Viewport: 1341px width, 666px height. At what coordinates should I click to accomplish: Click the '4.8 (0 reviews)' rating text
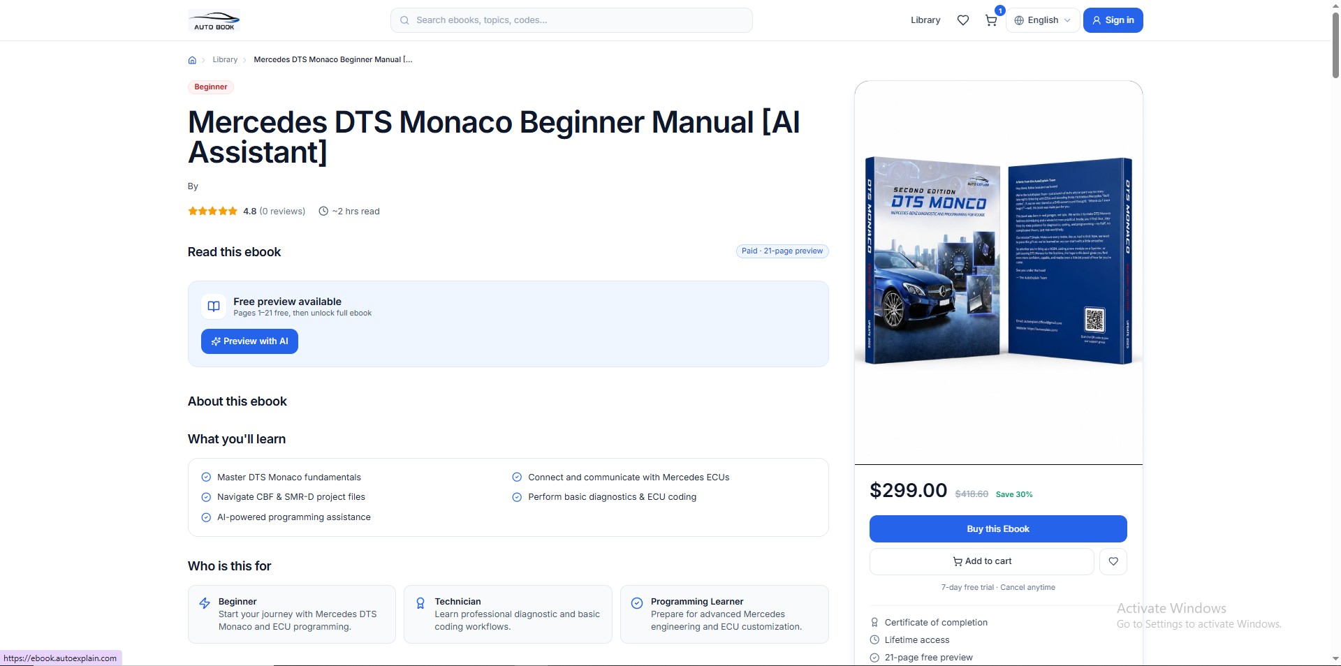(x=274, y=212)
